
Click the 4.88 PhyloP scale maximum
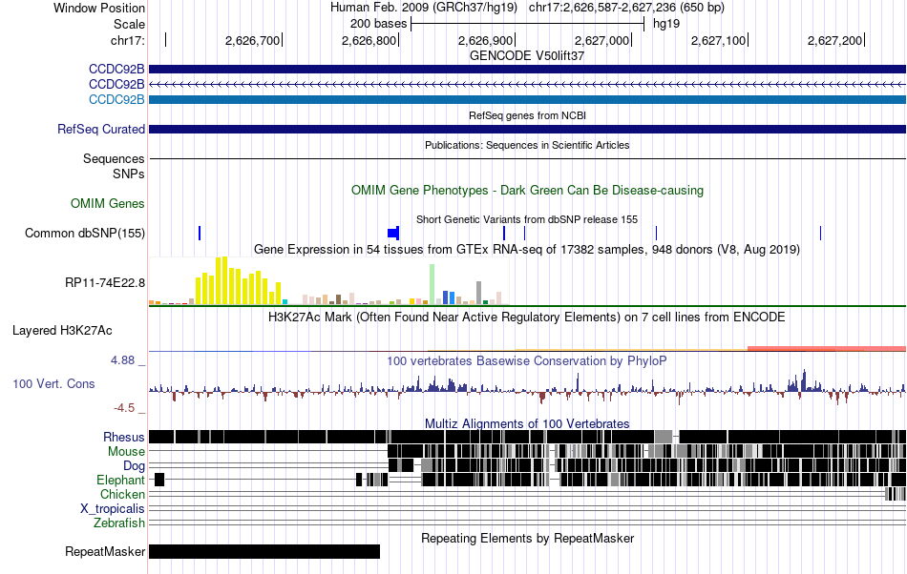coord(122,360)
